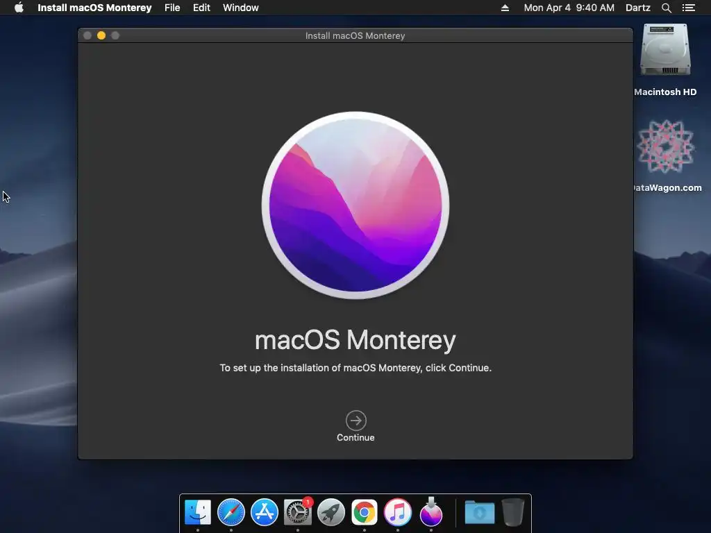Open the Downloads folder in Dock
The width and height of the screenshot is (711, 533).
pyautogui.click(x=479, y=513)
